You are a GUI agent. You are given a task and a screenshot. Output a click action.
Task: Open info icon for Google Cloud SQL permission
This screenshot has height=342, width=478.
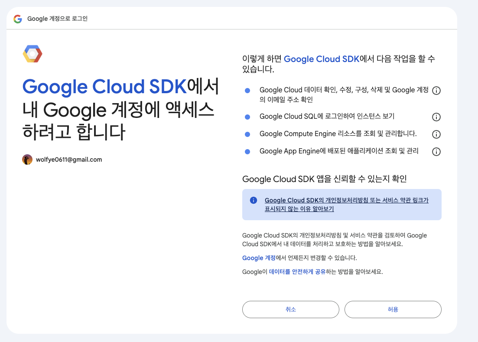tap(436, 117)
